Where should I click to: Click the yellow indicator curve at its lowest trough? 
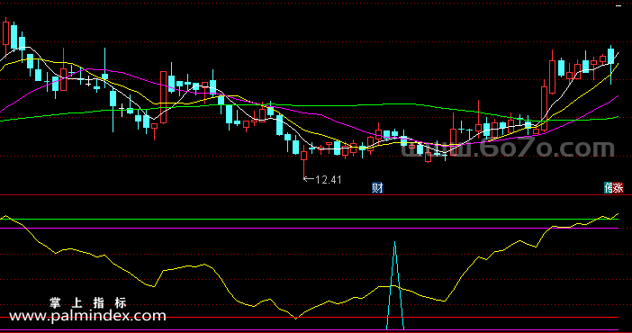pos(296,318)
